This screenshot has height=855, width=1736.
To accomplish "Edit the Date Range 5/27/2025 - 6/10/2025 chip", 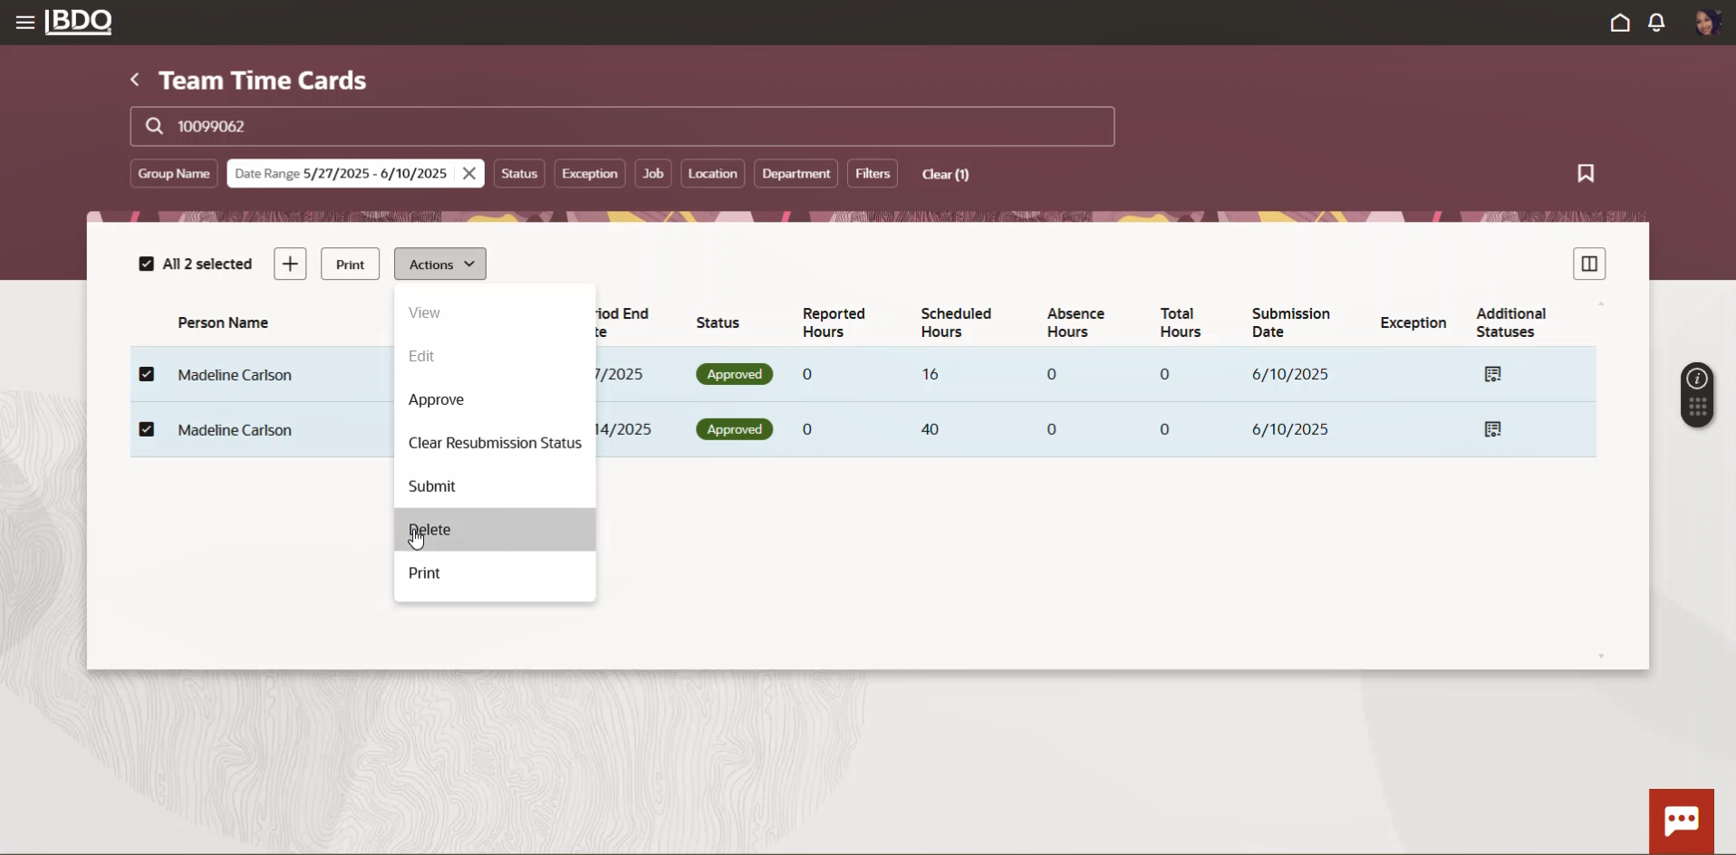I will (341, 174).
